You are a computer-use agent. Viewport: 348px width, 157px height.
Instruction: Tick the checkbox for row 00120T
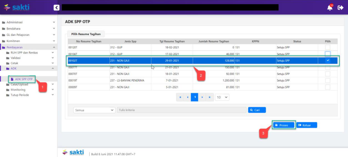328,47
